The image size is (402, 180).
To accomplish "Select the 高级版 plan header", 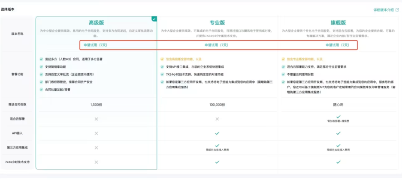I will (x=97, y=23).
